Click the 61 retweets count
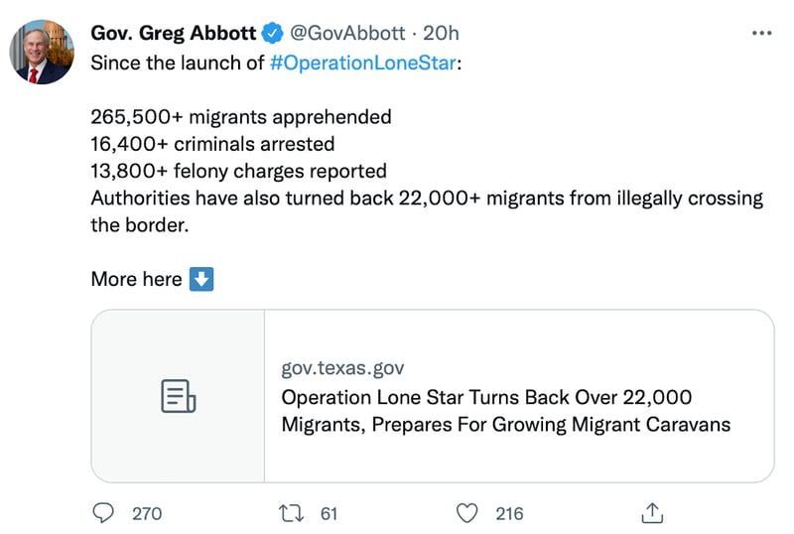Image resolution: width=794 pixels, height=534 pixels. 329,513
